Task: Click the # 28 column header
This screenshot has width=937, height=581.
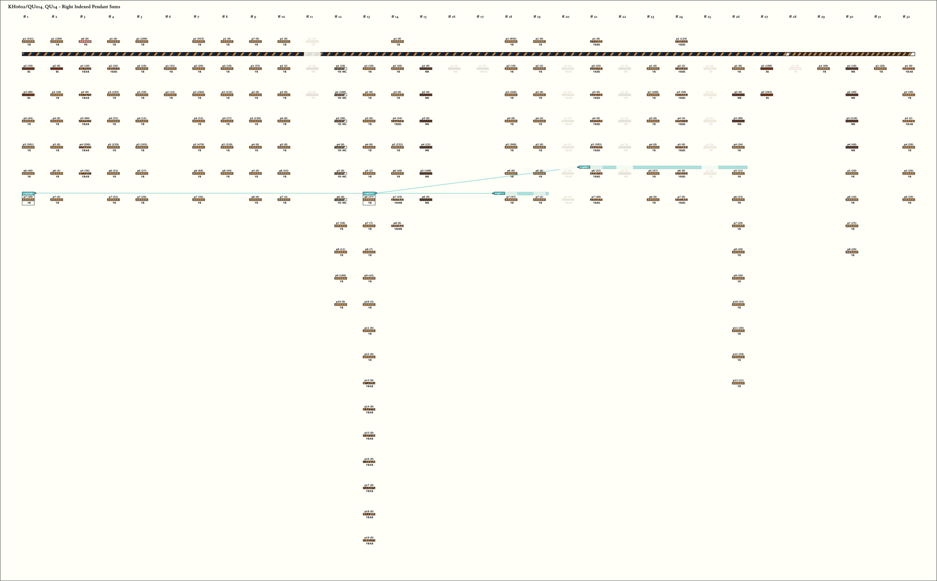Action: pos(792,17)
